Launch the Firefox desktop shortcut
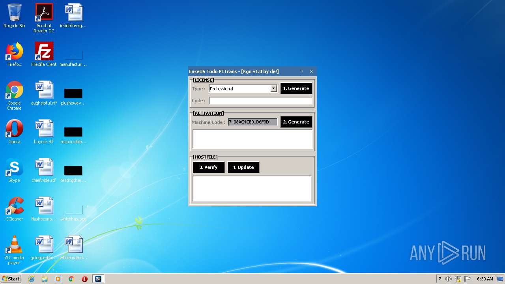This screenshot has width=505, height=284. coord(14,55)
